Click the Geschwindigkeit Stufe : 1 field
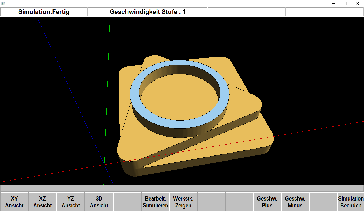This screenshot has width=364, height=212. point(148,12)
